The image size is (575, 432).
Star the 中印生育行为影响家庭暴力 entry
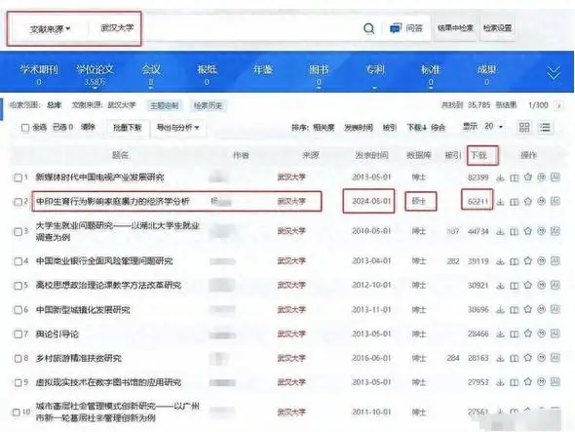pos(527,201)
